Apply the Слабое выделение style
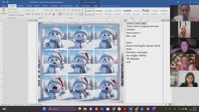199x112 pixels. [164, 12]
